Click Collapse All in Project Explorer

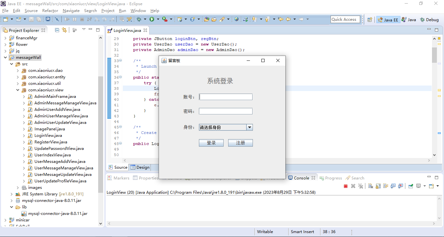tap(57, 30)
